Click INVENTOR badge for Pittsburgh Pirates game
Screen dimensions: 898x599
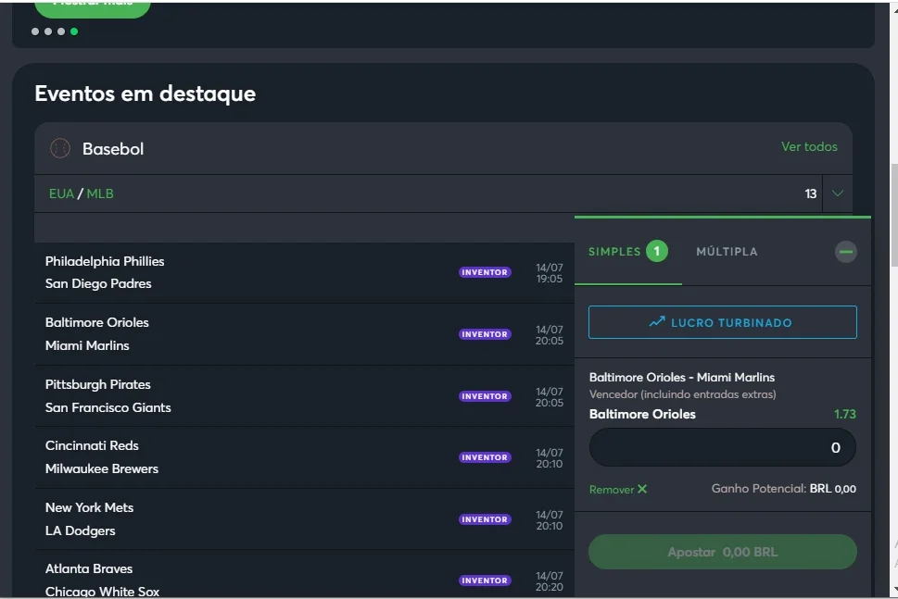485,396
